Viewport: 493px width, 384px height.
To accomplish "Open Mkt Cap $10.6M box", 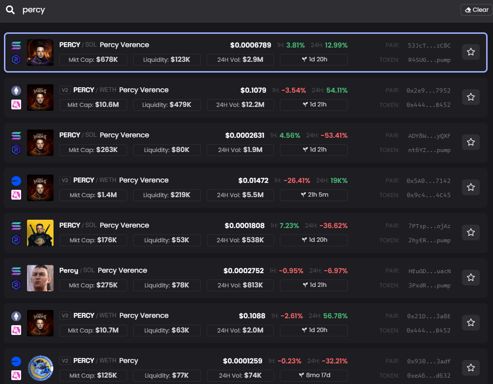I will (93, 104).
